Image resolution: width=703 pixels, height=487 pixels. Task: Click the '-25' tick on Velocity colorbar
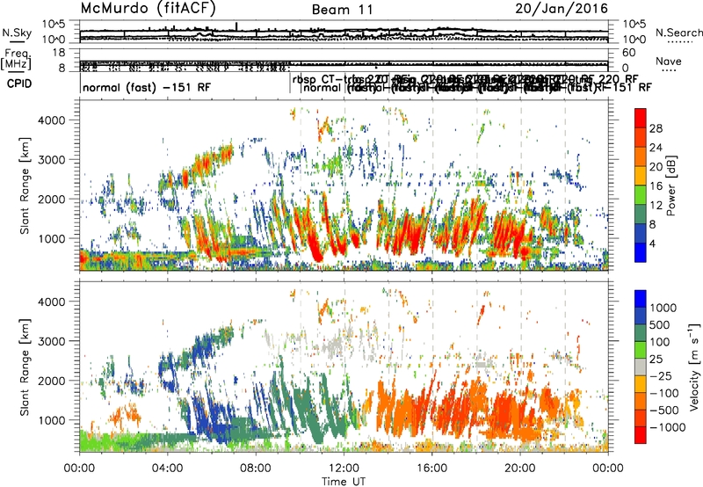click(x=662, y=375)
